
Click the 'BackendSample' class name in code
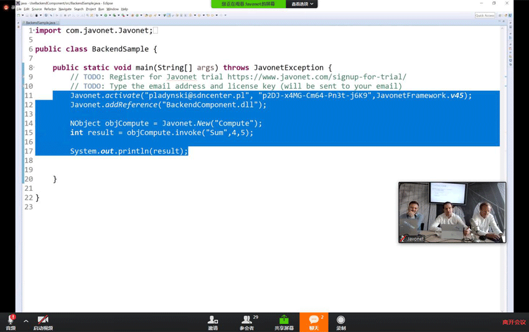(x=120, y=49)
